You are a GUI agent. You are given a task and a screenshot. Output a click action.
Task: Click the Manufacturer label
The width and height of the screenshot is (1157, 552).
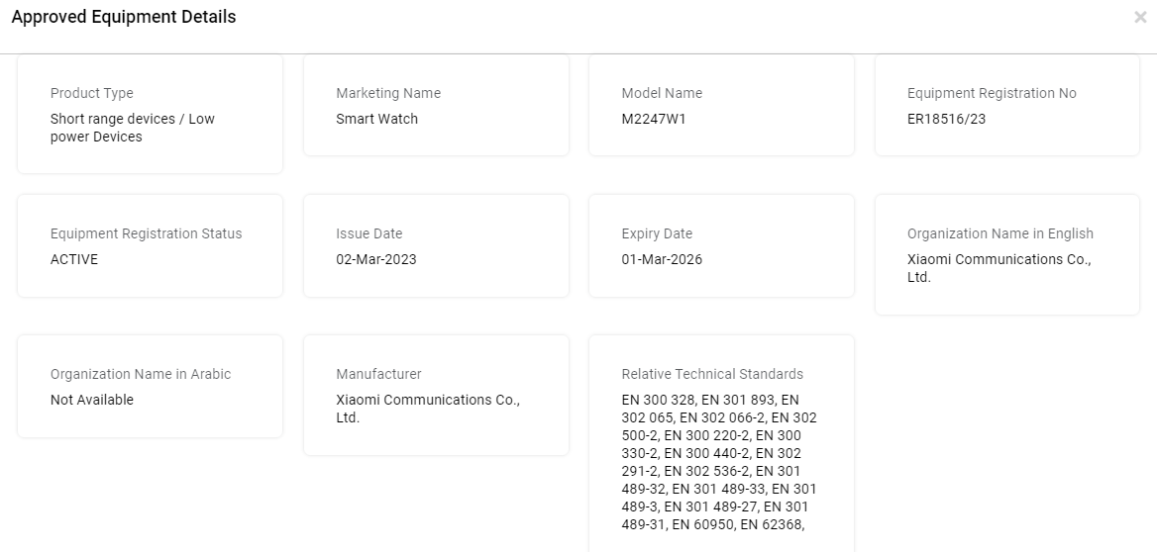coord(378,374)
